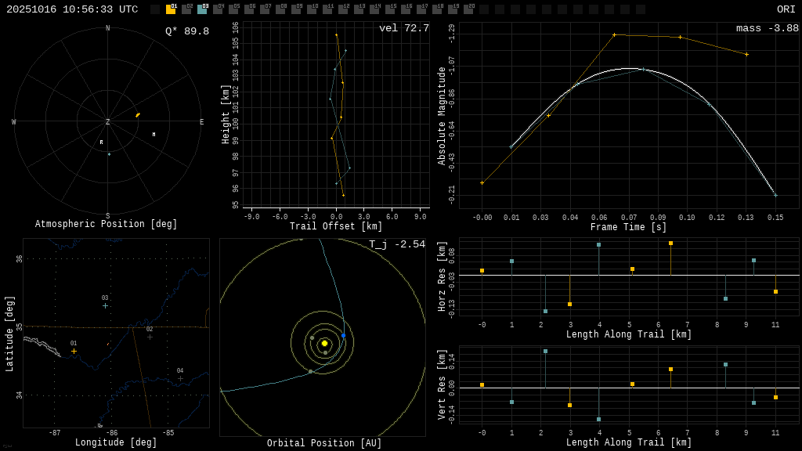Viewport: 802px width, 451px height.
Task: Click the yellow Sun in orbital plot
Action: 324,343
